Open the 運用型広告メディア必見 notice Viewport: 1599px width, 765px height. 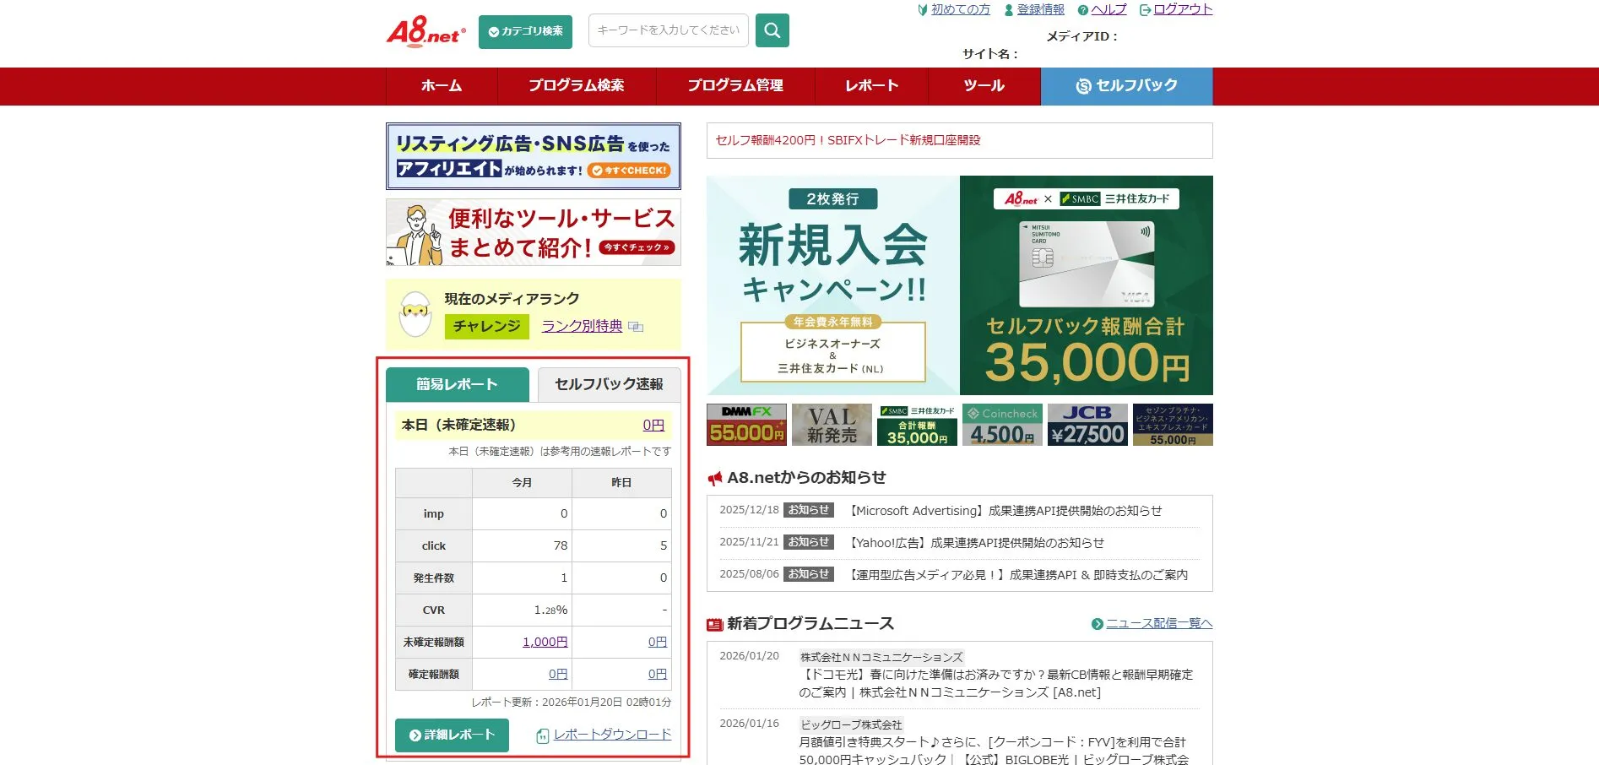click(x=1017, y=575)
